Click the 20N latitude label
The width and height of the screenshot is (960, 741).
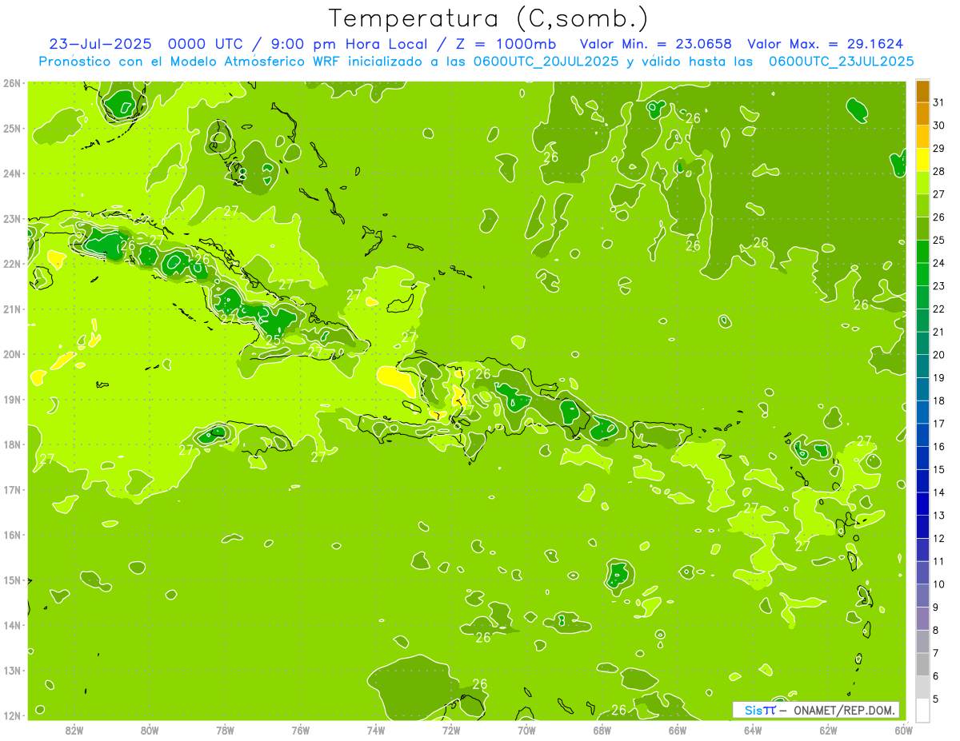tap(11, 353)
